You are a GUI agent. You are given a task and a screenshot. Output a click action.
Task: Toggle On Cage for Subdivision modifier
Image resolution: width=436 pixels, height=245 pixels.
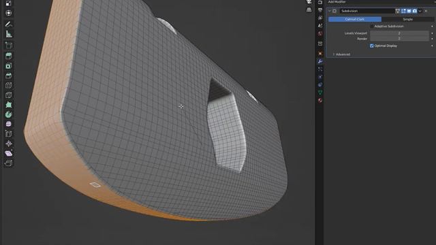pyautogui.click(x=398, y=11)
